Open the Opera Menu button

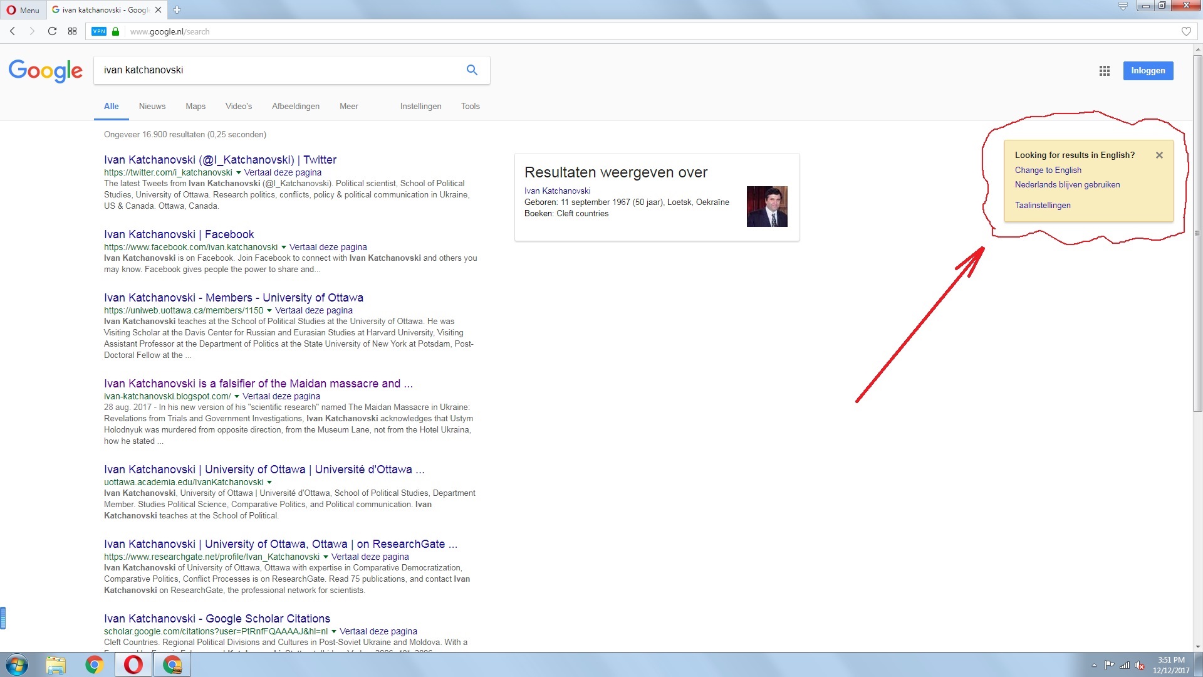coord(23,10)
